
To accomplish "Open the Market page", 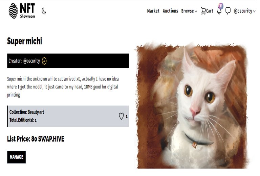I will [153, 11].
